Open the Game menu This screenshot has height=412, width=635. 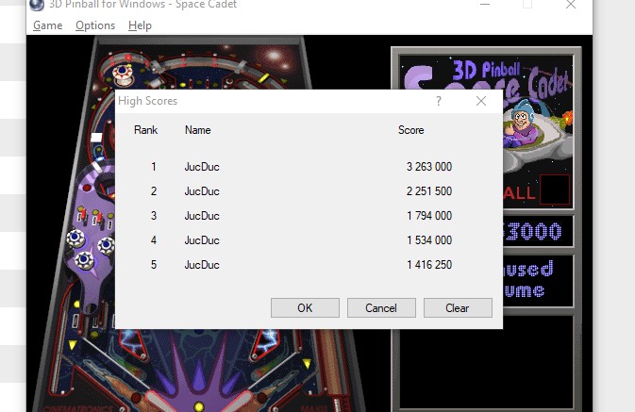click(47, 25)
